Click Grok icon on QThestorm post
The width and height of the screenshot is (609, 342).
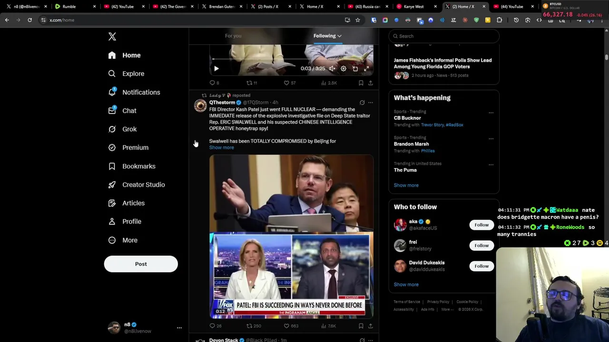click(362, 103)
